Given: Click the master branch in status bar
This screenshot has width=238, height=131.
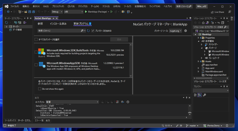Looking at the screenshot, I should (192, 126).
